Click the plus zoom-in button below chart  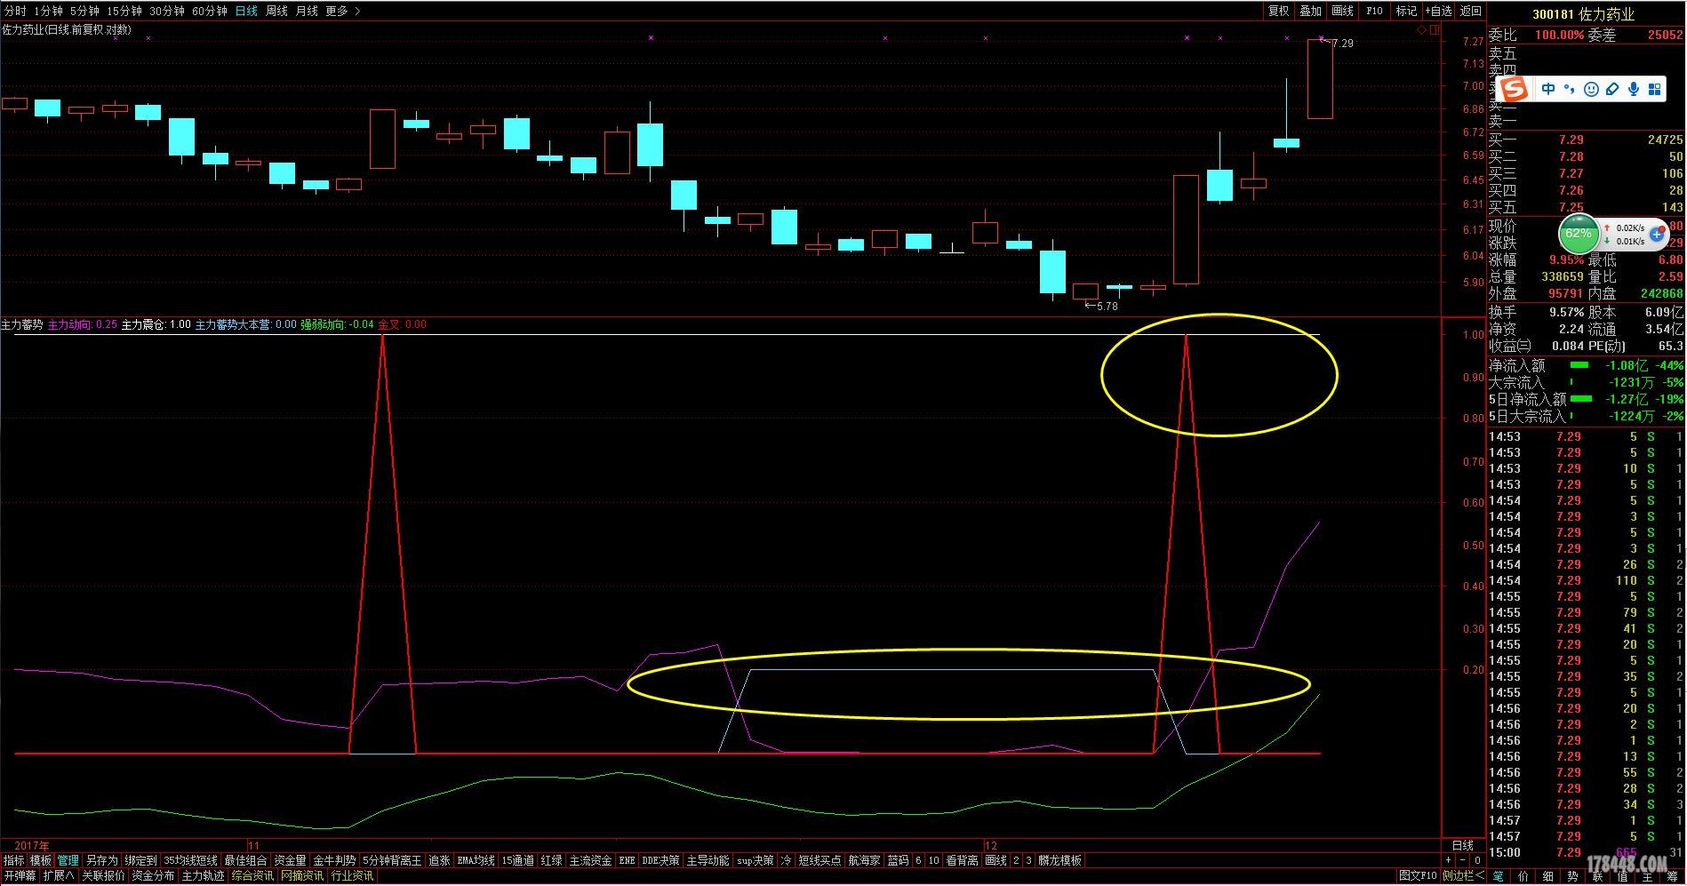coord(1449,860)
